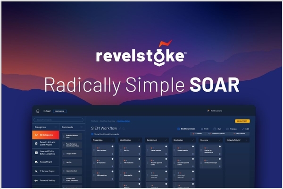Image resolution: width=283 pixels, height=189 pixels.
Task: Click the 'Conditional Command' legend entry
Action: 216,134
